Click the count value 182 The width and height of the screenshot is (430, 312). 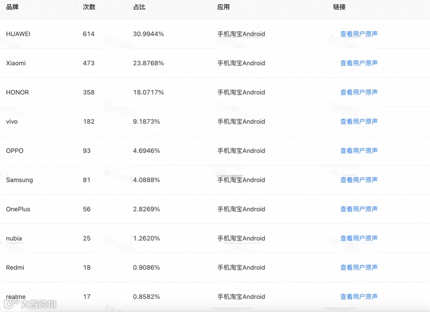coord(89,122)
